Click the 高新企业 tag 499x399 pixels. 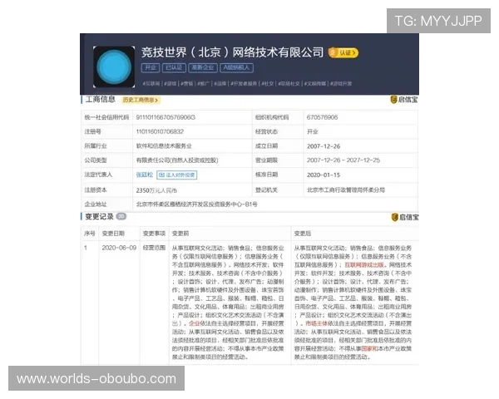point(203,68)
